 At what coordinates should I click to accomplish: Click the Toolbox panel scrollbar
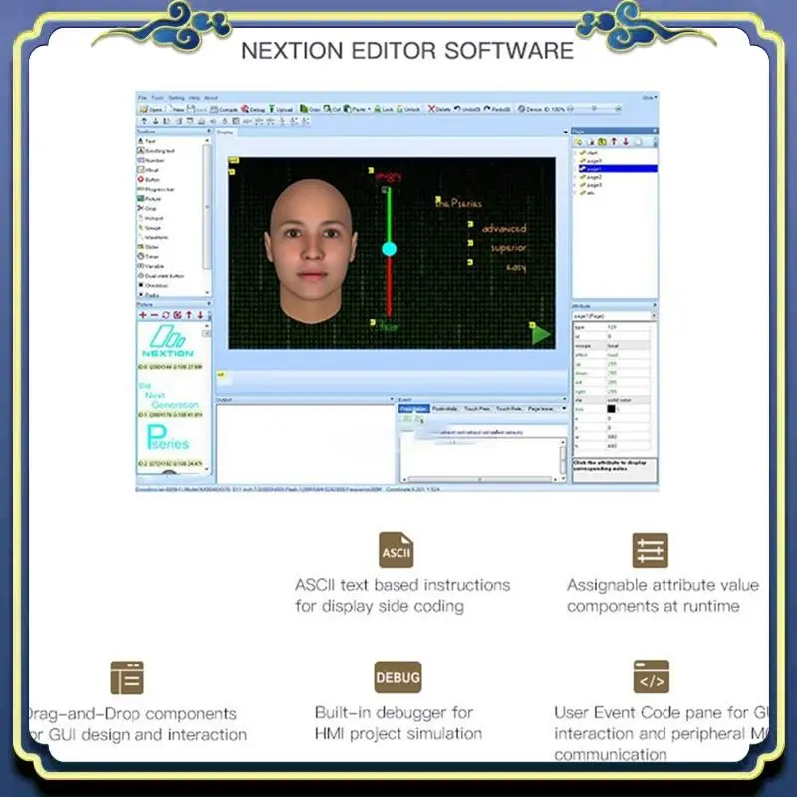point(207,207)
